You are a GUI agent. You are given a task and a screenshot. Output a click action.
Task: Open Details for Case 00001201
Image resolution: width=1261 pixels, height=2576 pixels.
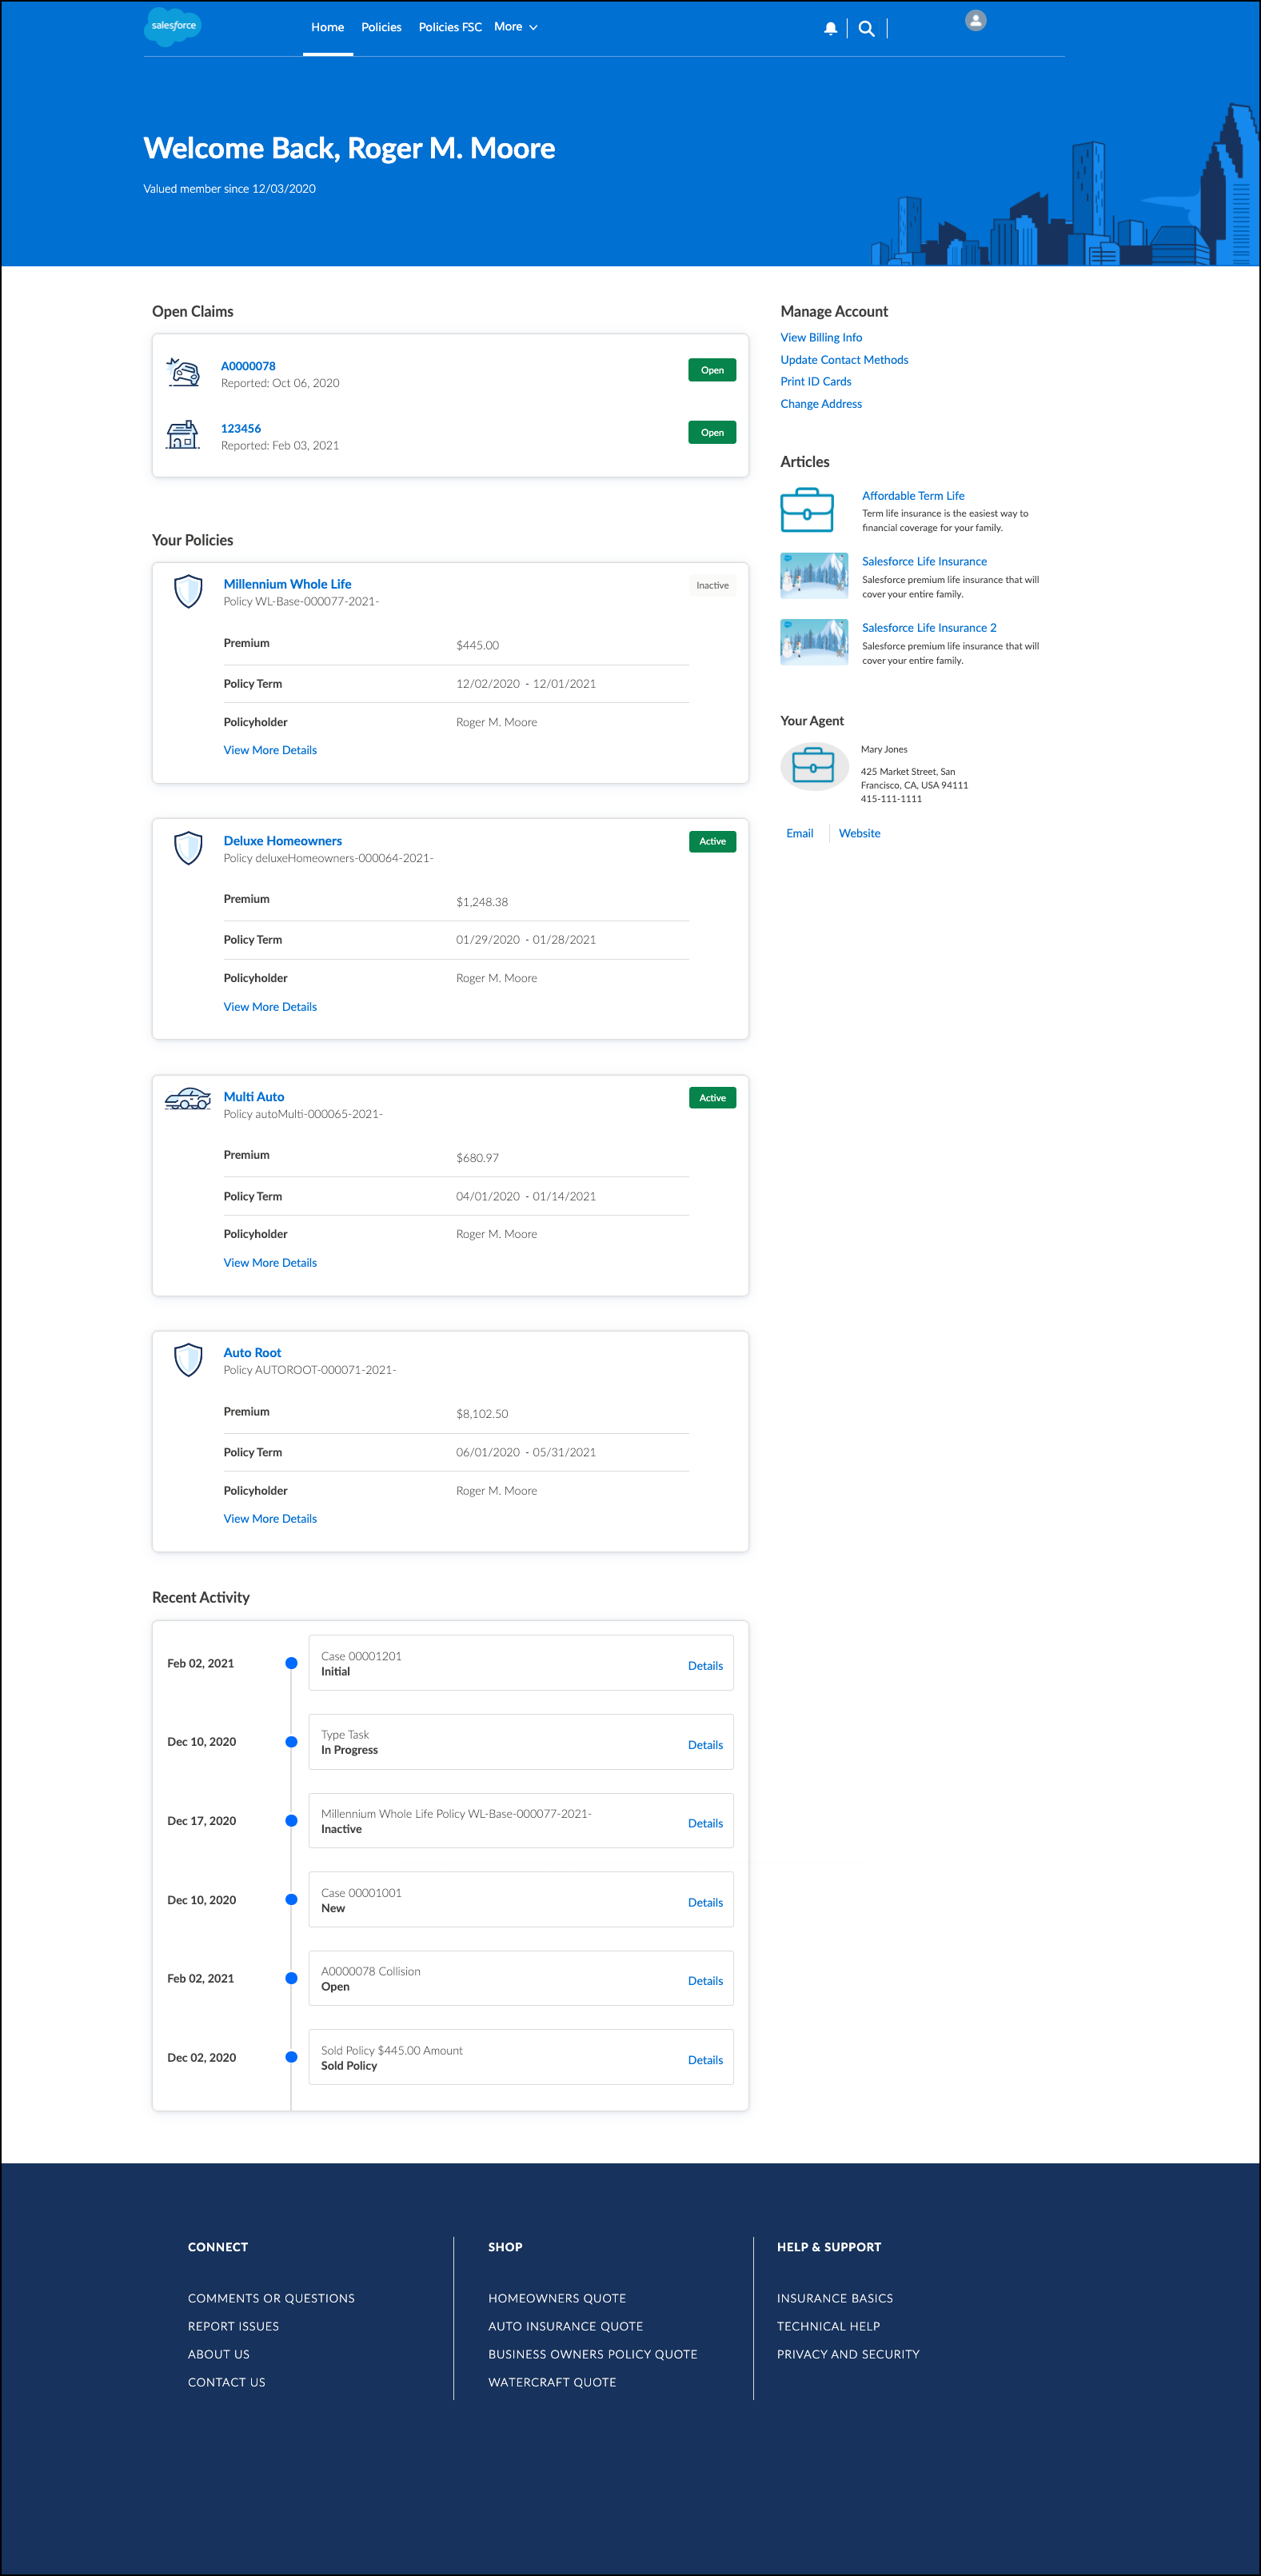705,1666
